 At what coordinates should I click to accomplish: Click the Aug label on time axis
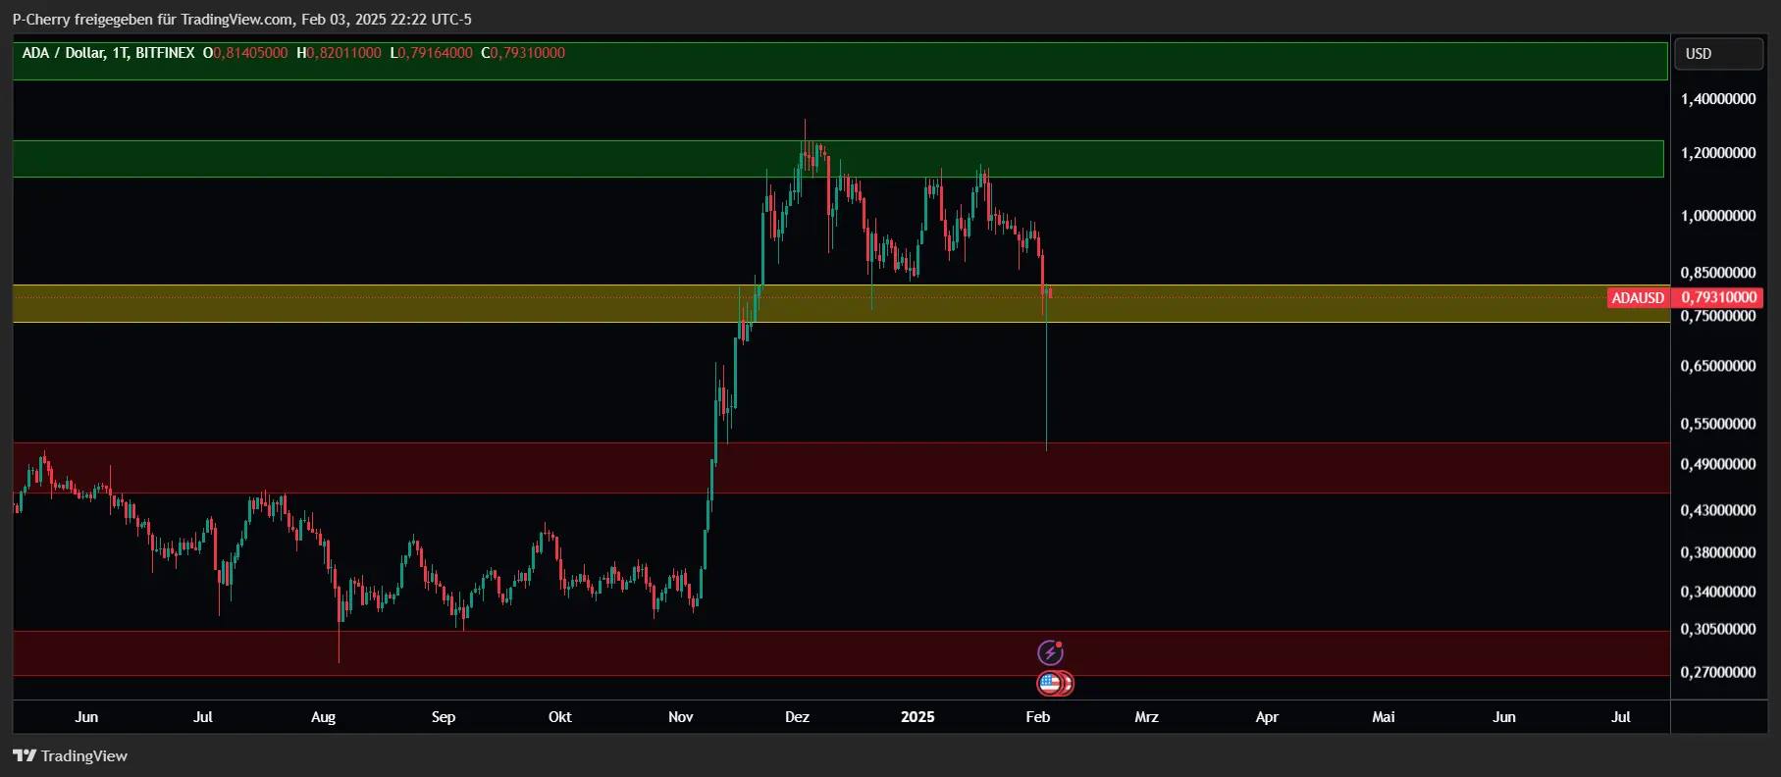click(x=323, y=717)
